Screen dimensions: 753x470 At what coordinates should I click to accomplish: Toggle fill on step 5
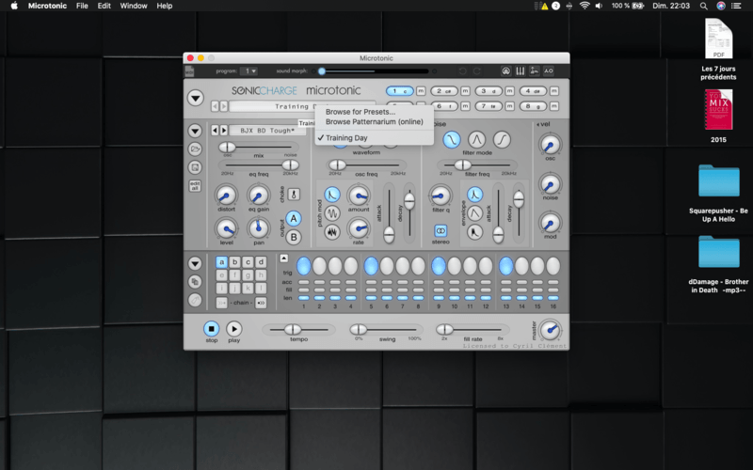(x=371, y=290)
